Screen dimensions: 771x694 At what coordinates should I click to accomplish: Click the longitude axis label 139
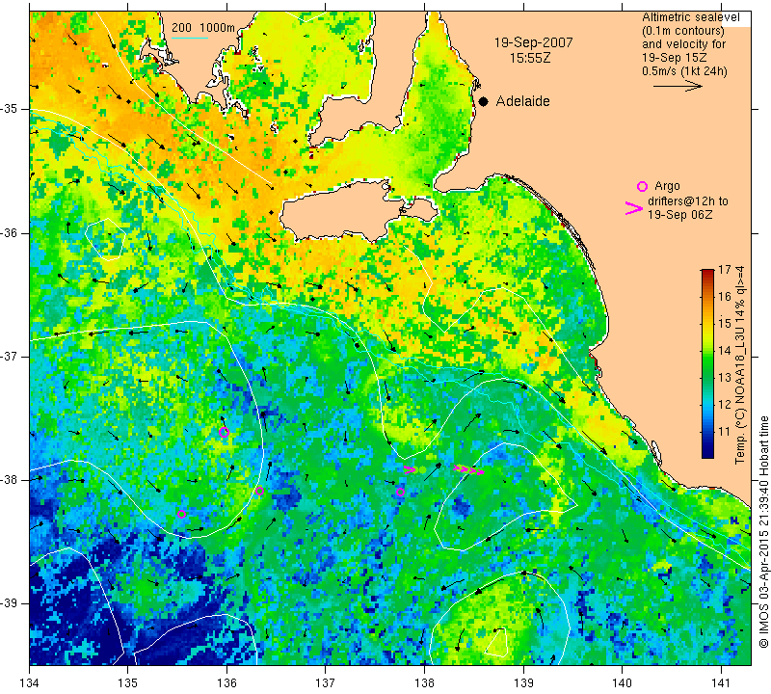tap(523, 683)
